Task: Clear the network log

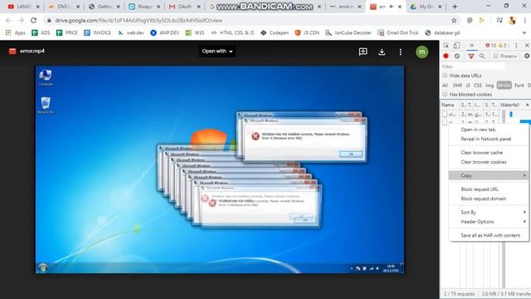Action: [x=457, y=56]
